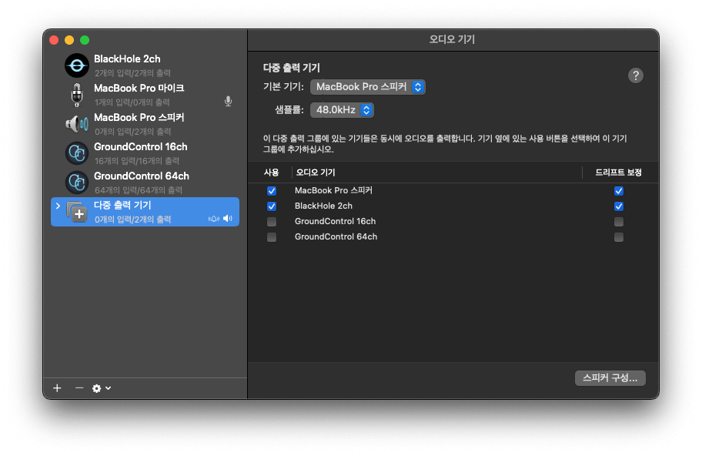Click '1개의 입력/0개의 출력' subtitle

click(132, 102)
